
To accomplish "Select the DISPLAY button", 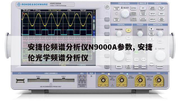I will (152, 19).
